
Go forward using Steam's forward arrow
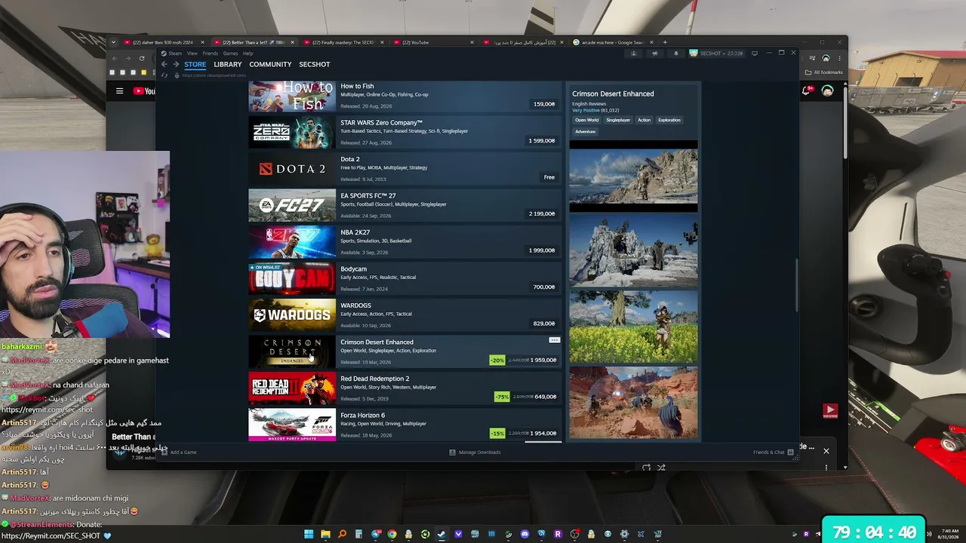coord(175,64)
